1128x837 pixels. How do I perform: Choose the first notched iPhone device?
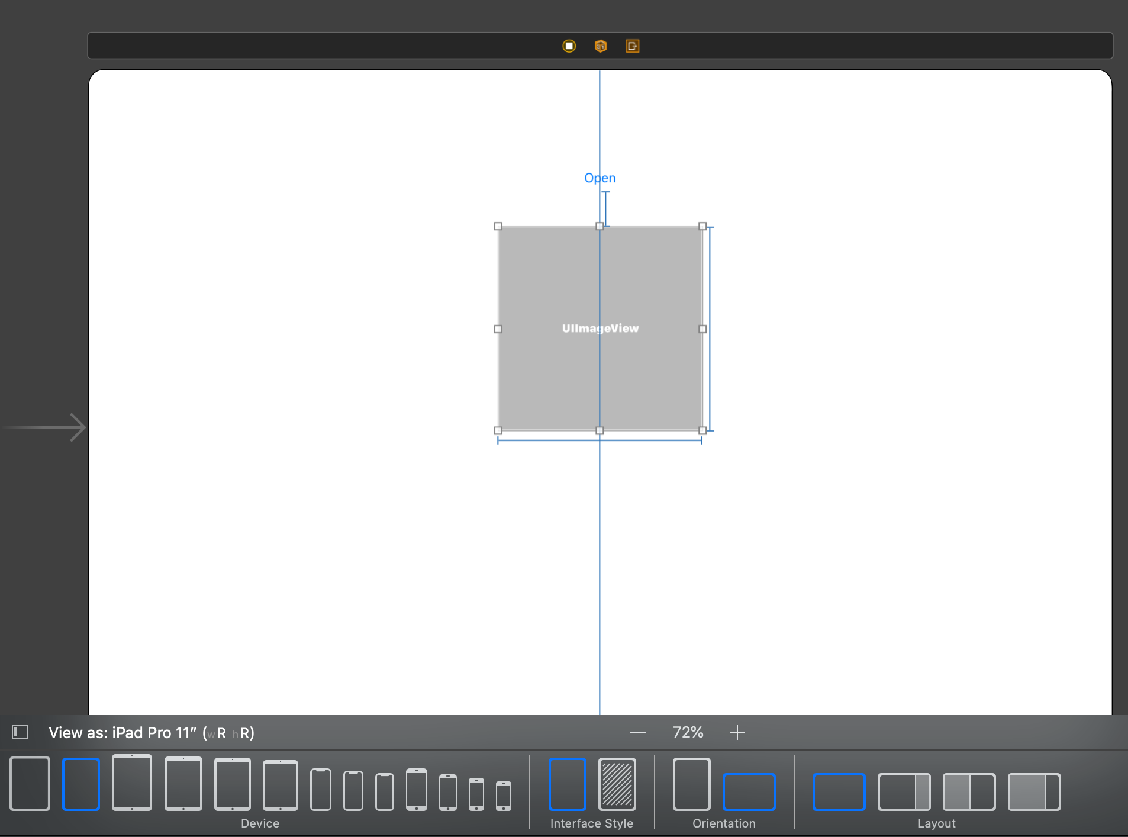[x=321, y=790]
